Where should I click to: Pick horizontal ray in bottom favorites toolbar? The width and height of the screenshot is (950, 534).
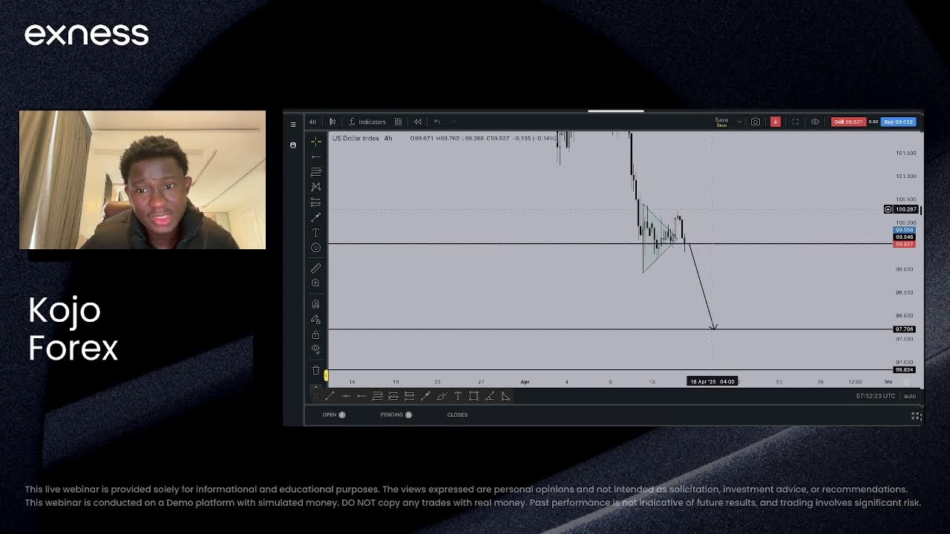361,396
